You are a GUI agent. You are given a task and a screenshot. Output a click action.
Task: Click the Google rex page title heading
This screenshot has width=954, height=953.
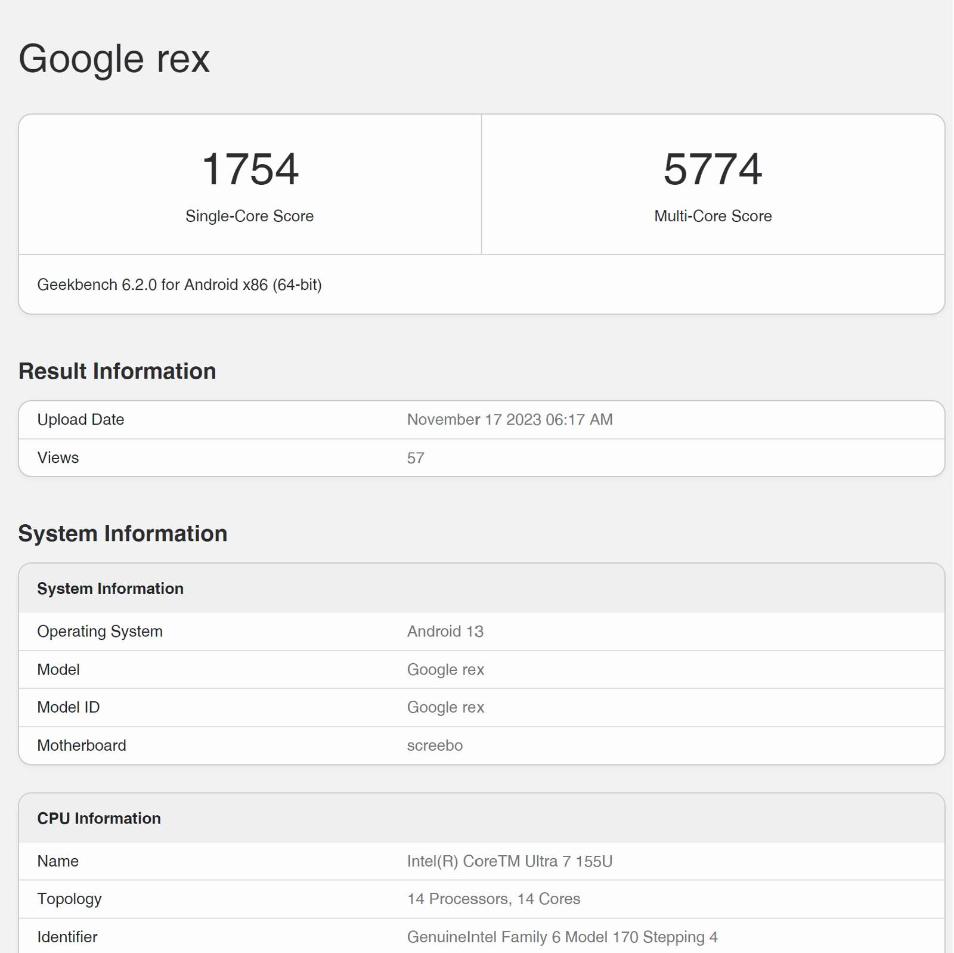114,59
